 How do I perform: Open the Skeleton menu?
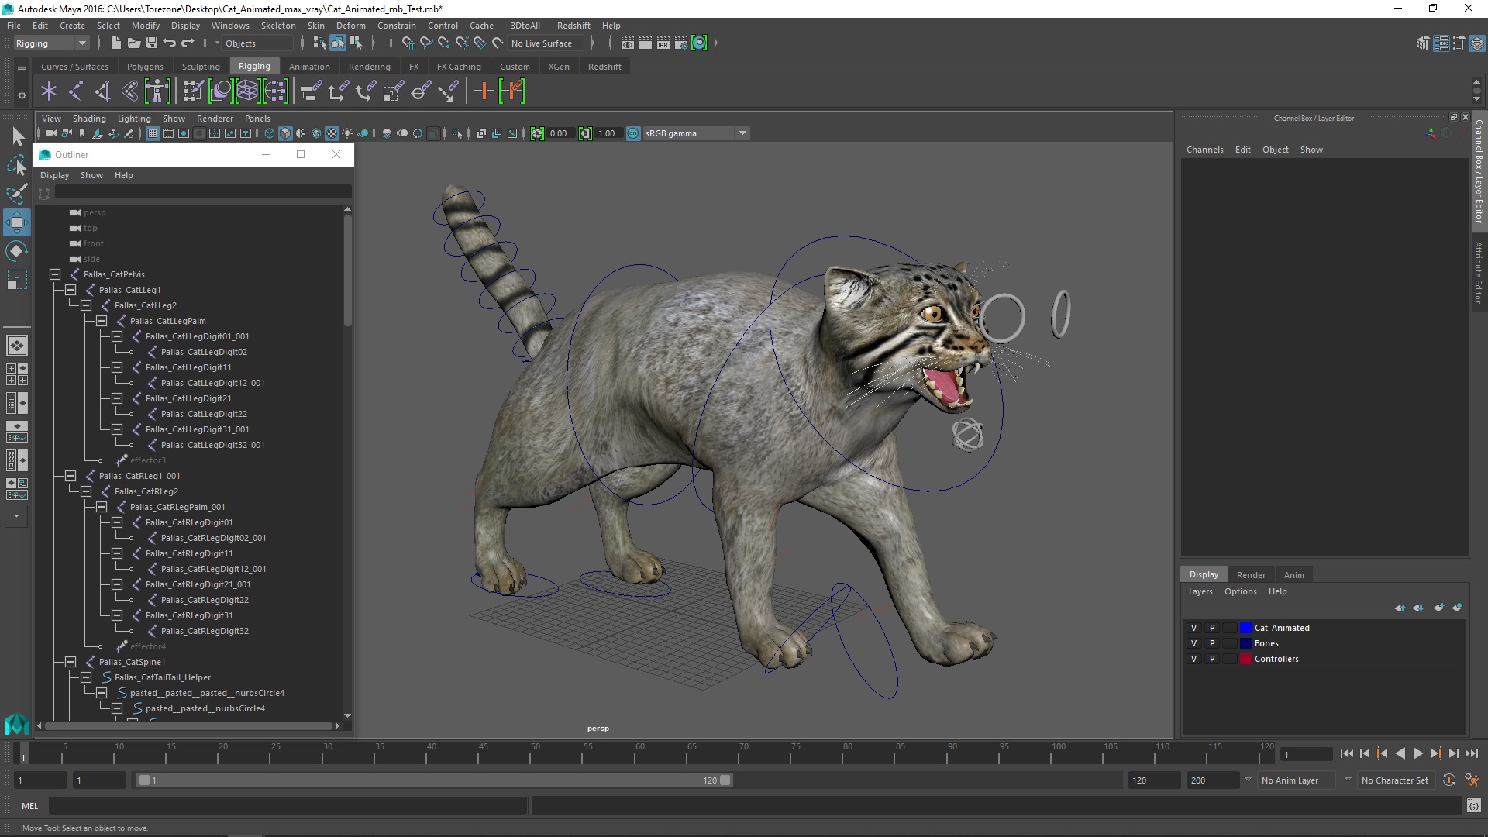(278, 26)
